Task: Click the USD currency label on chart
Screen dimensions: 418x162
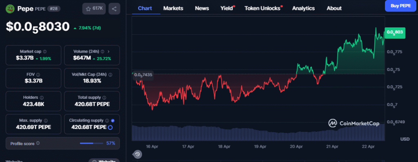Action: [405, 139]
